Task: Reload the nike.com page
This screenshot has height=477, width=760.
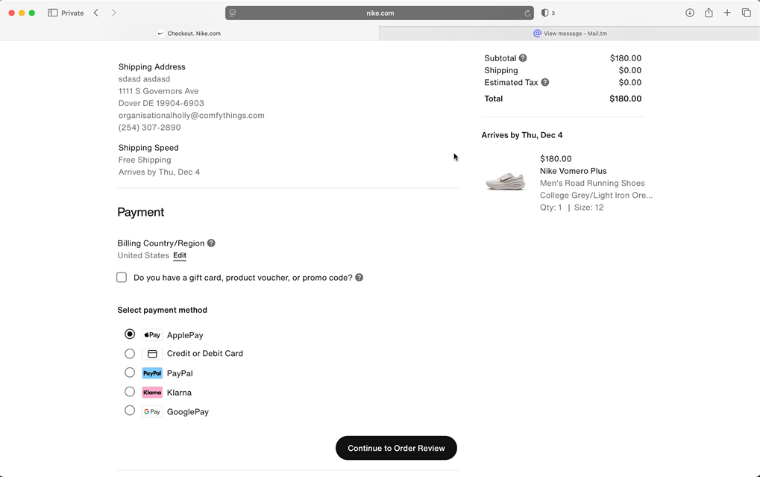Action: [527, 13]
